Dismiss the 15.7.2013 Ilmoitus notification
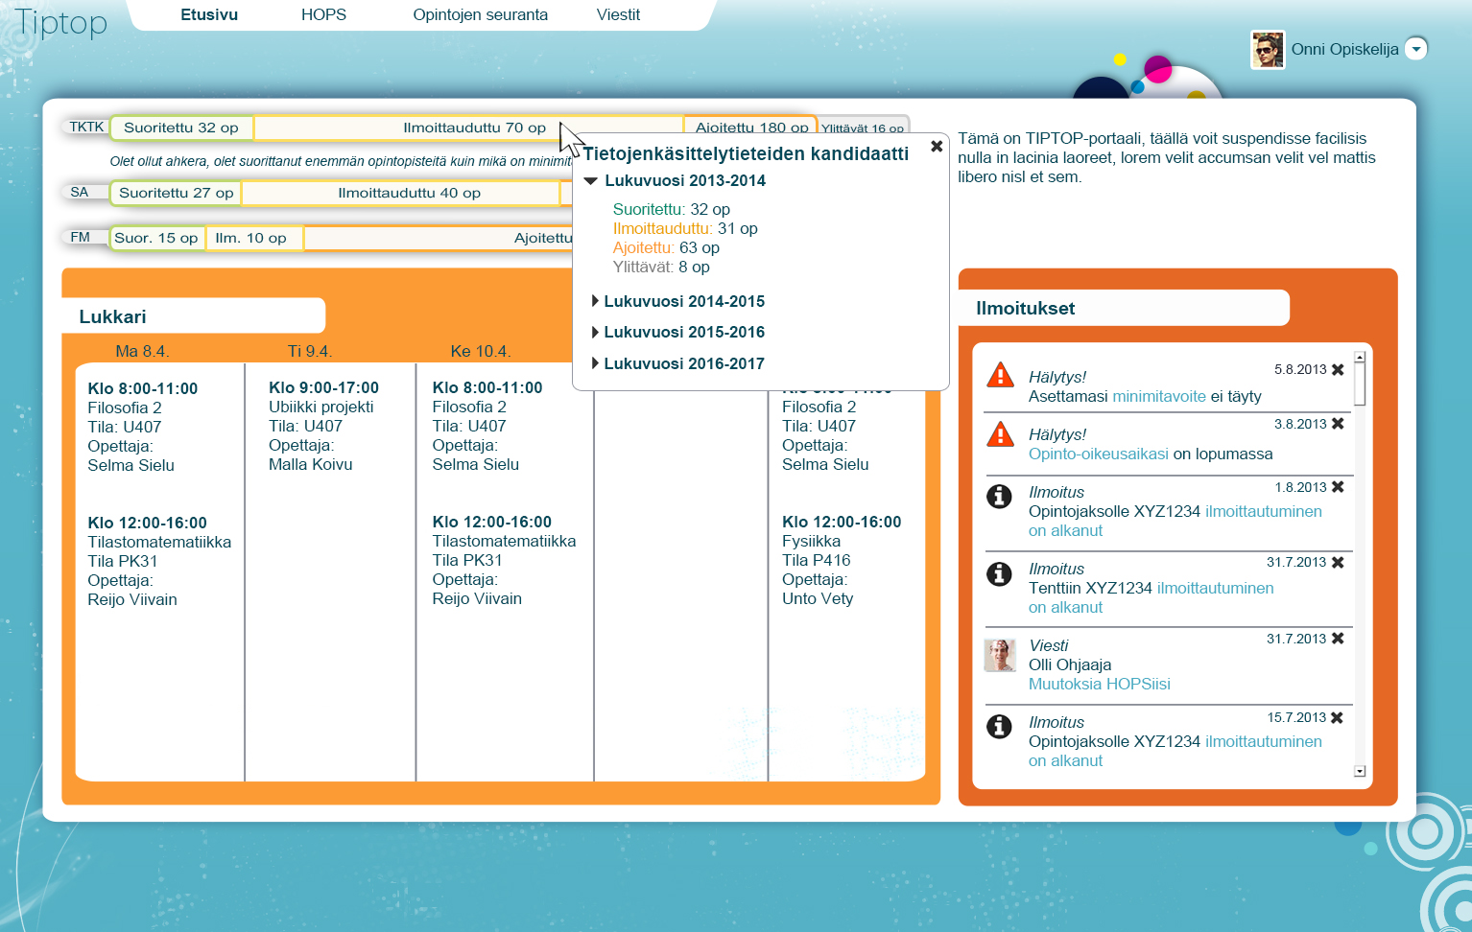 click(x=1338, y=717)
